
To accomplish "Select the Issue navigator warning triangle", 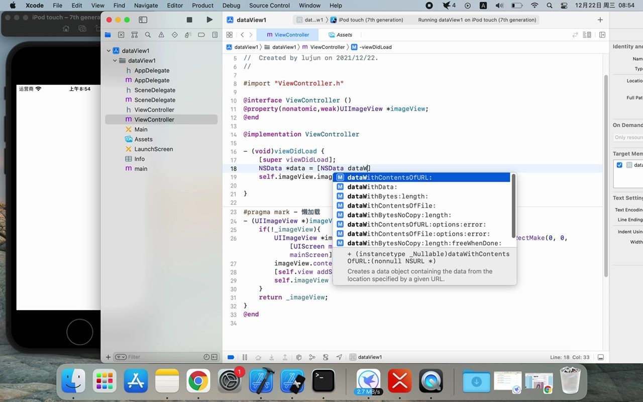I will click(x=161, y=35).
